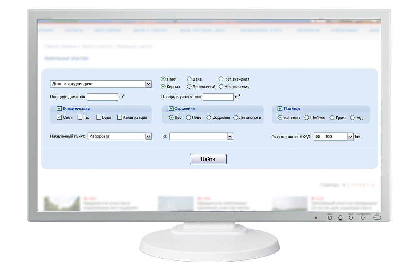Click the Найти search button
Screen dimensions: 416x264
pos(208,159)
